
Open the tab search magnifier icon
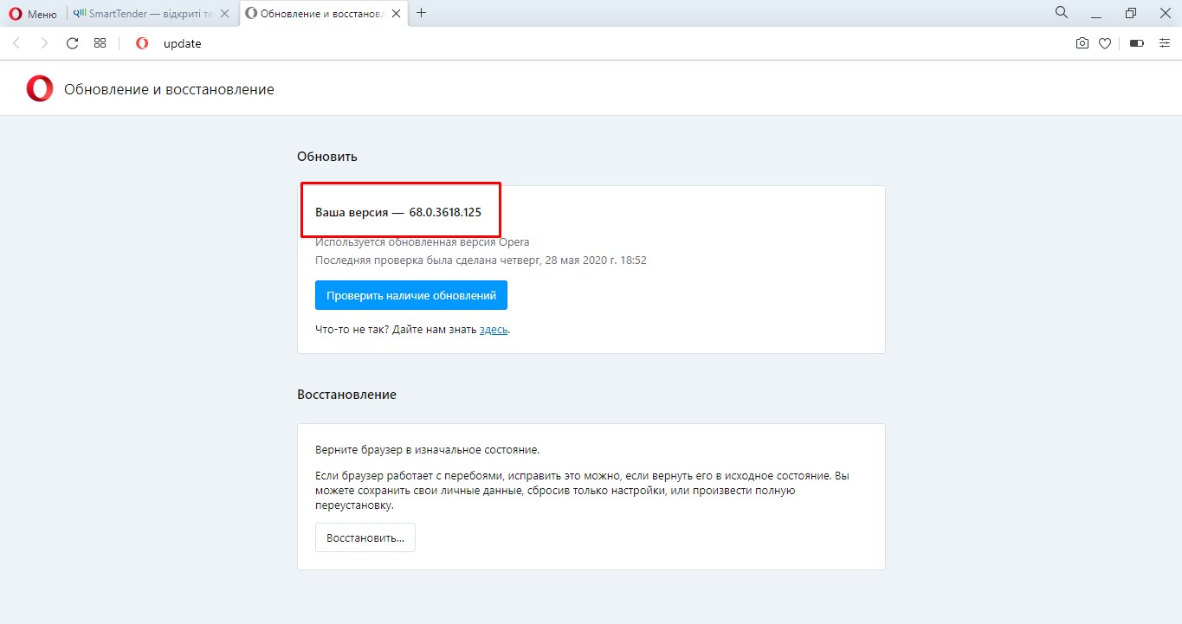tap(1061, 13)
